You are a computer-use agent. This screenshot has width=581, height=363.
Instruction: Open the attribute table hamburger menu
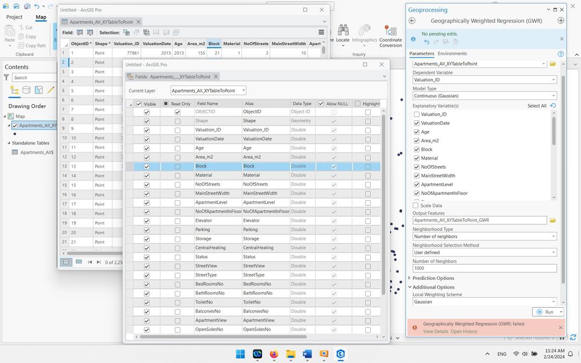[321, 33]
